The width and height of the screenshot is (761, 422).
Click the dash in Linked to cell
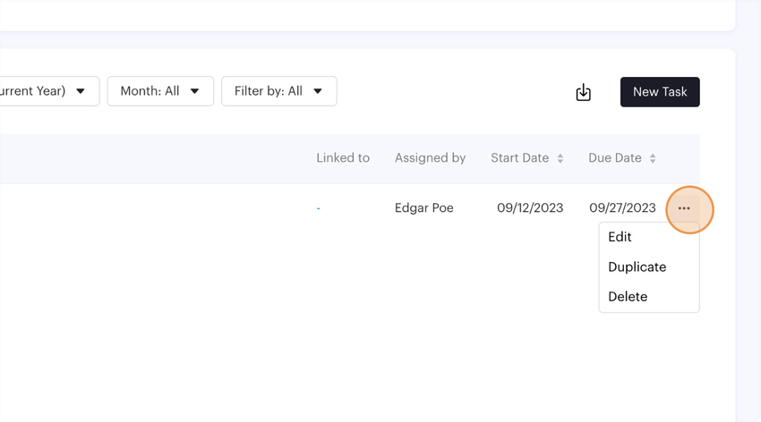(x=319, y=208)
